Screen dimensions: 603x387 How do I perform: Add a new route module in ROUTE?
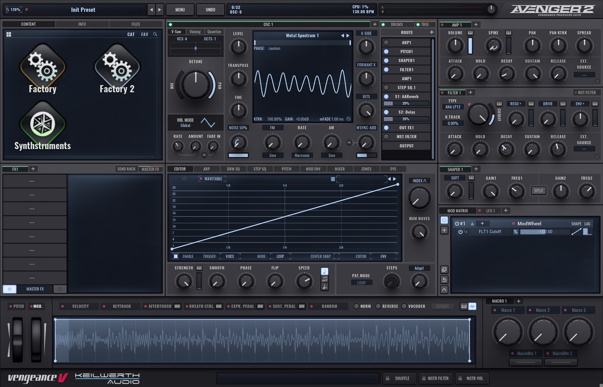(431, 32)
